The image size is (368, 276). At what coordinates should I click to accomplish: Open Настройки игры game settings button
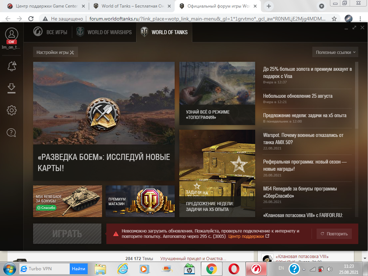pyautogui.click(x=55, y=52)
